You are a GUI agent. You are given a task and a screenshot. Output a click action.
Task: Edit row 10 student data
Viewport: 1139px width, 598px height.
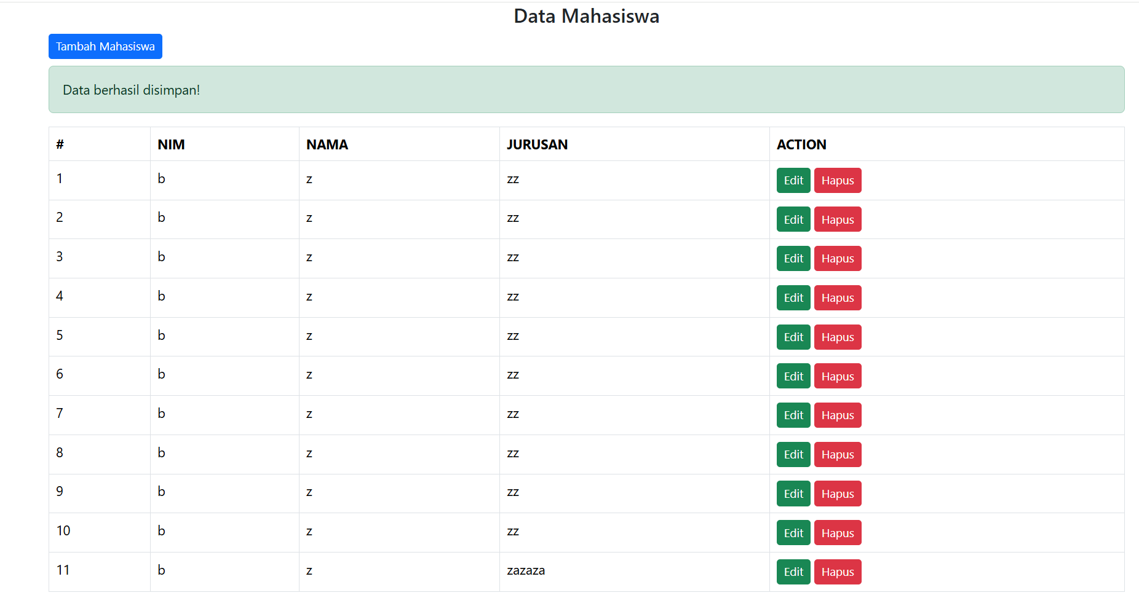[x=793, y=533]
